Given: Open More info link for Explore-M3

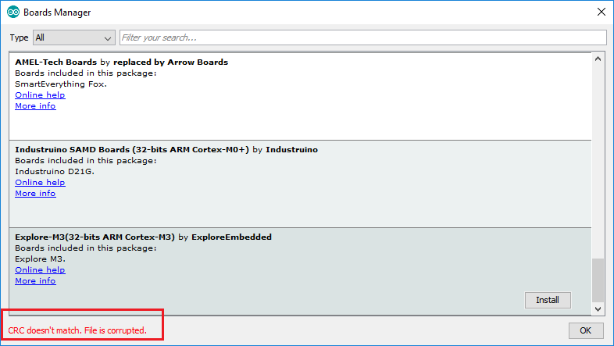Looking at the screenshot, I should point(35,280).
